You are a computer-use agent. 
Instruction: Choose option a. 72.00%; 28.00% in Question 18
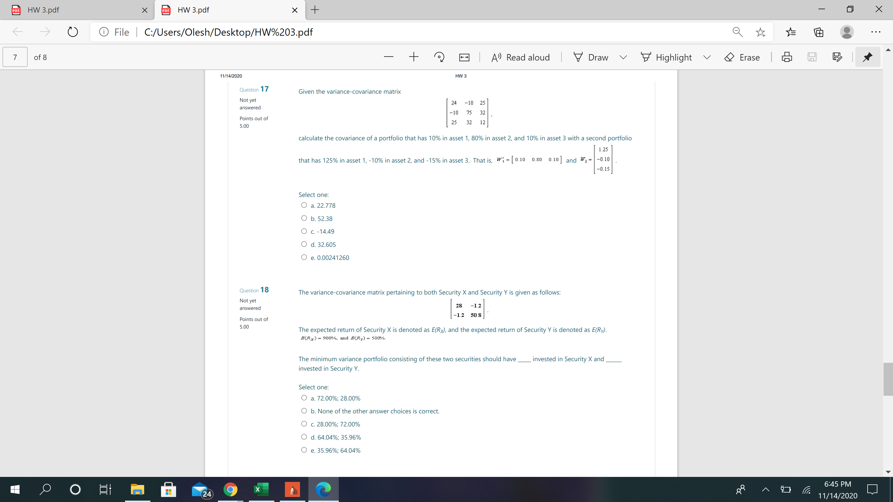(304, 398)
